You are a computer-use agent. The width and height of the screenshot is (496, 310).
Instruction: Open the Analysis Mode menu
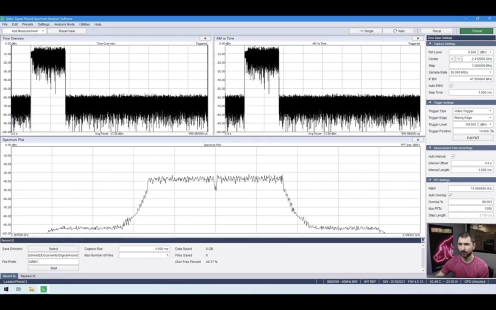tap(64, 24)
